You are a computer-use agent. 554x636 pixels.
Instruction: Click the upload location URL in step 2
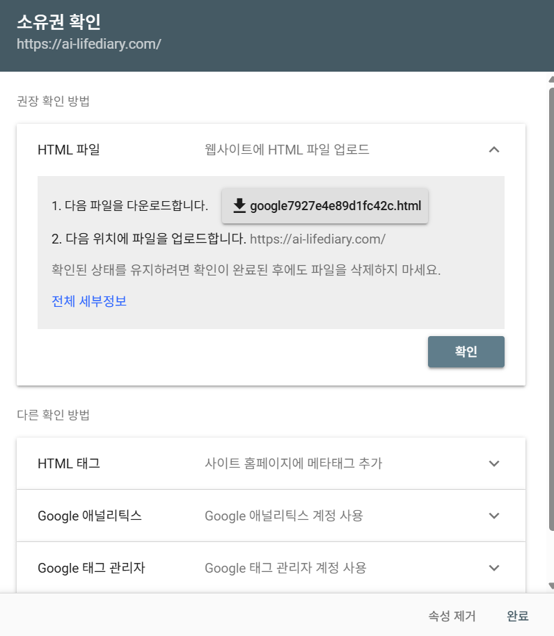coord(317,239)
